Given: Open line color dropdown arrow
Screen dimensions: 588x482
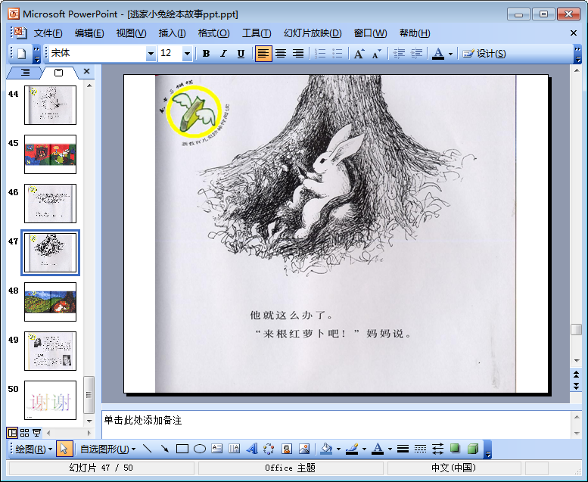Looking at the screenshot, I should click(364, 449).
